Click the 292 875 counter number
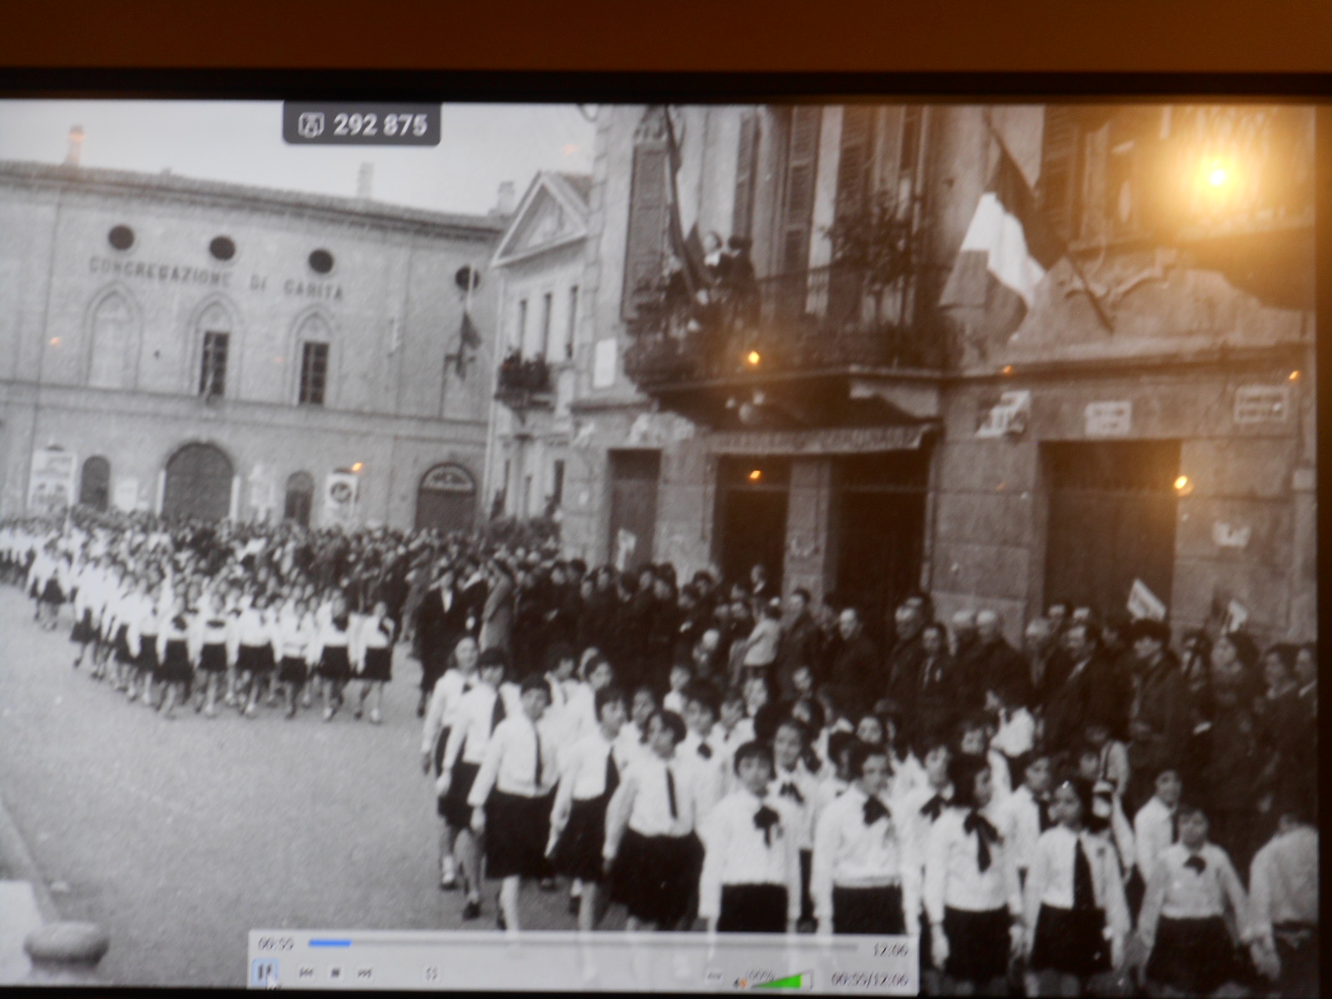This screenshot has height=999, width=1332. tap(380, 125)
